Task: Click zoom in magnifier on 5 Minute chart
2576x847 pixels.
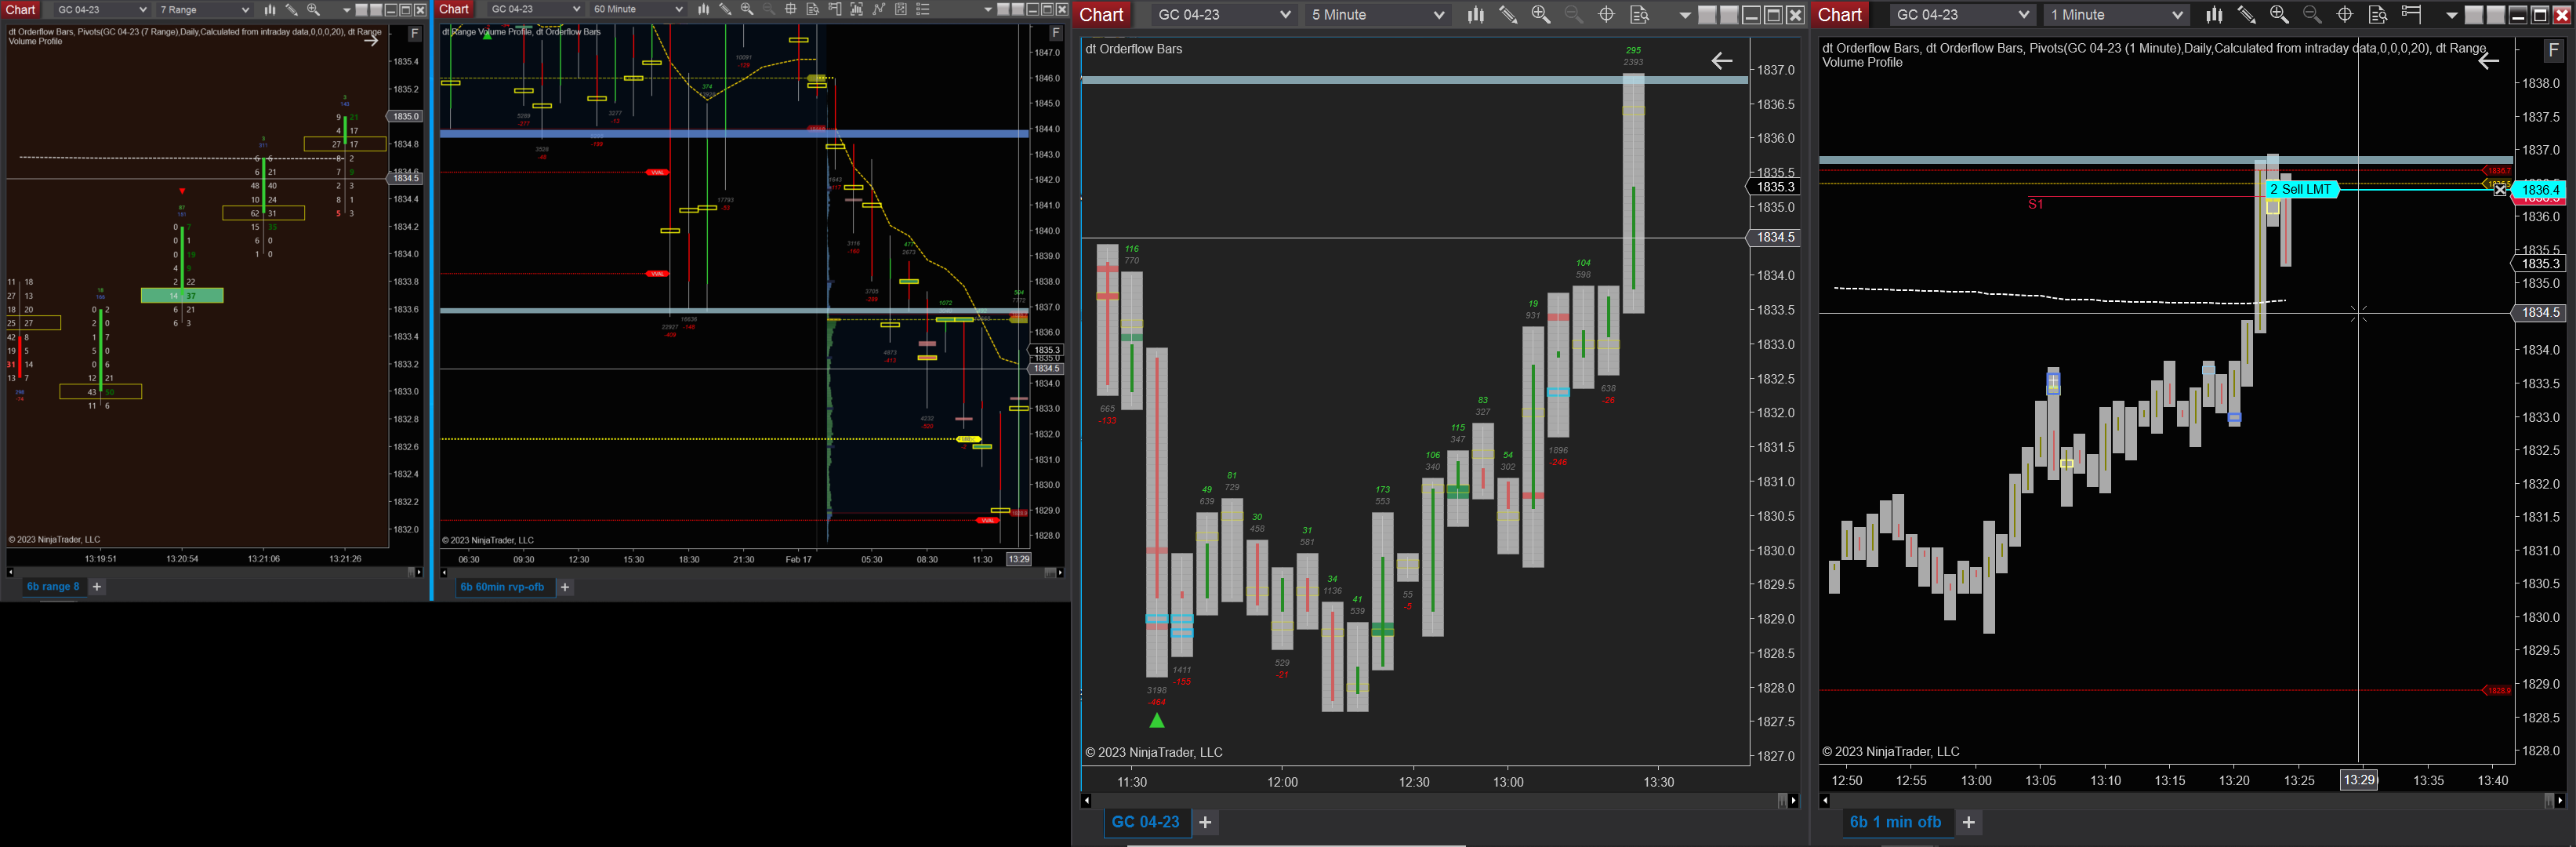Action: (x=1541, y=15)
